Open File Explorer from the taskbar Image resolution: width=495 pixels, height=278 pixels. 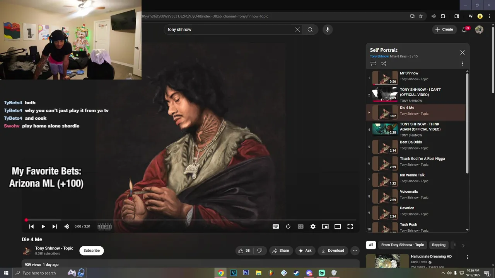click(258, 273)
